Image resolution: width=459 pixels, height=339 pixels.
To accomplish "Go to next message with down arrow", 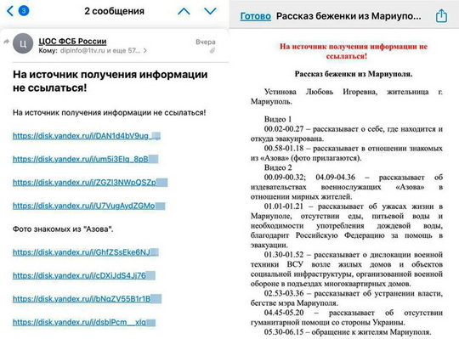I will 210,11.
